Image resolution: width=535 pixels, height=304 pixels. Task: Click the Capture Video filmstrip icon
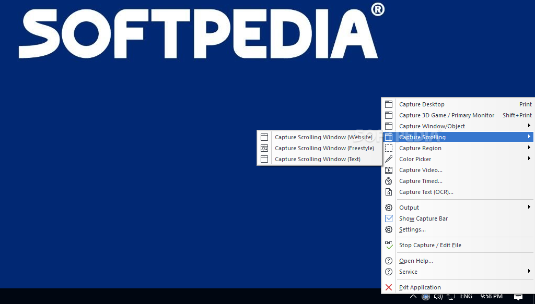[389, 170]
